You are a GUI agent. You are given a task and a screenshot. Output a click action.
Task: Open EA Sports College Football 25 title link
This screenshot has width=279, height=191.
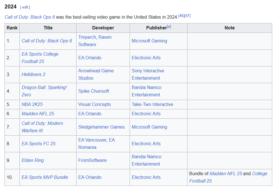(40, 58)
